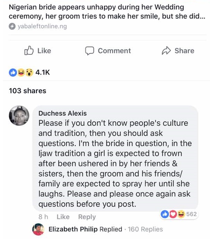View the 103 shares list

pos(27,91)
